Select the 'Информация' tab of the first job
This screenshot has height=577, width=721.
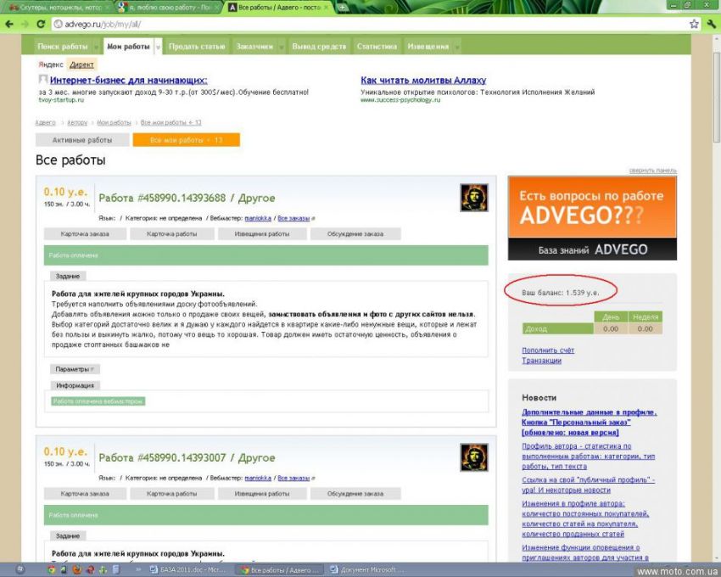pos(75,385)
